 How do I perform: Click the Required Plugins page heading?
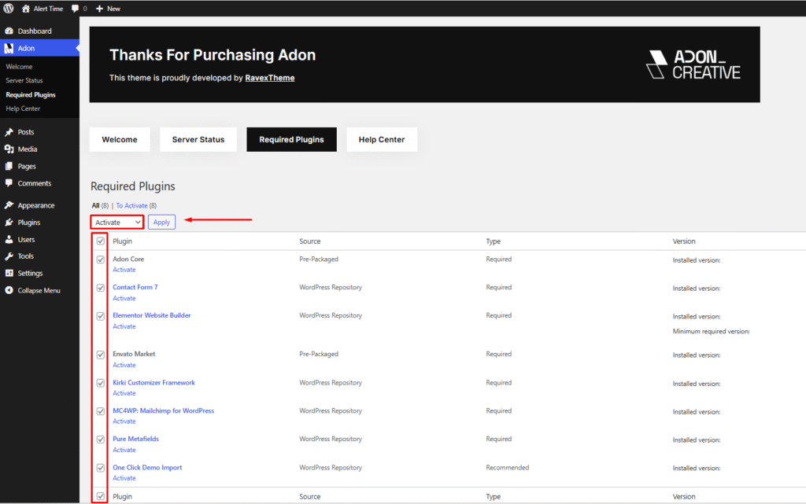click(x=132, y=186)
